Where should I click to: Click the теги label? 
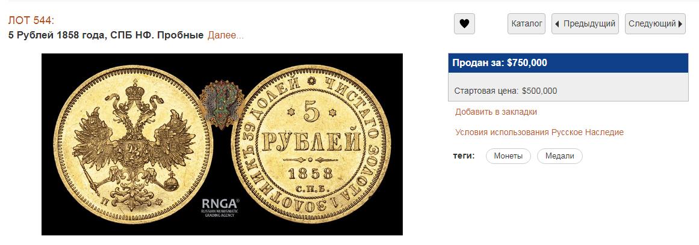tap(464, 156)
